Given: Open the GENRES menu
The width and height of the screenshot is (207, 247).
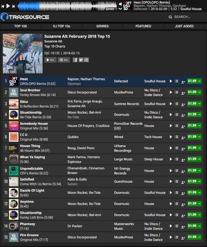Looking at the screenshot, I should coord(102,26).
